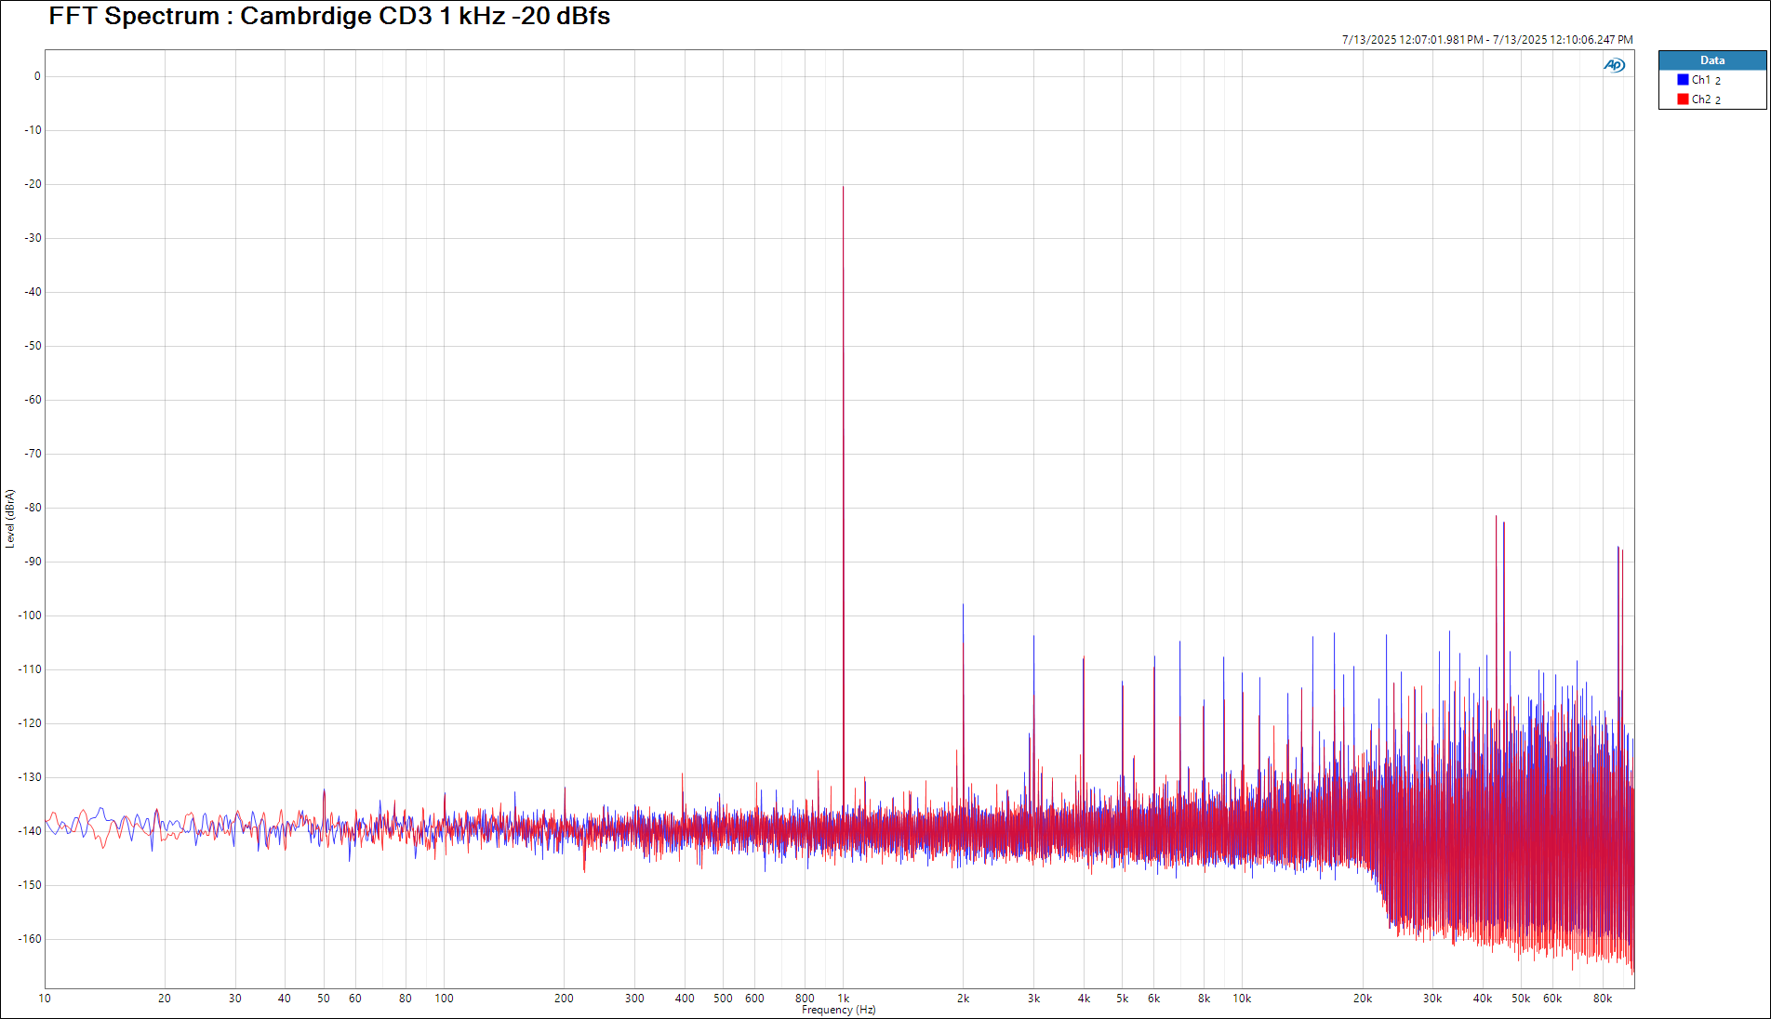Click the Level (dBrA) axis label

tap(10, 519)
